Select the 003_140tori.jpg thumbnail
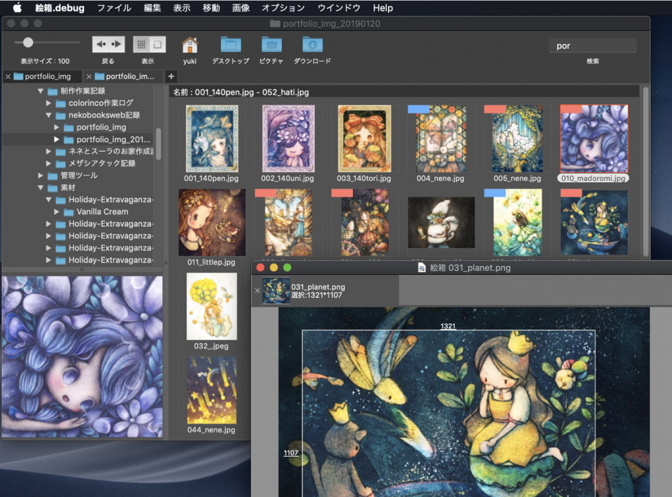The image size is (672, 497). pos(364,138)
